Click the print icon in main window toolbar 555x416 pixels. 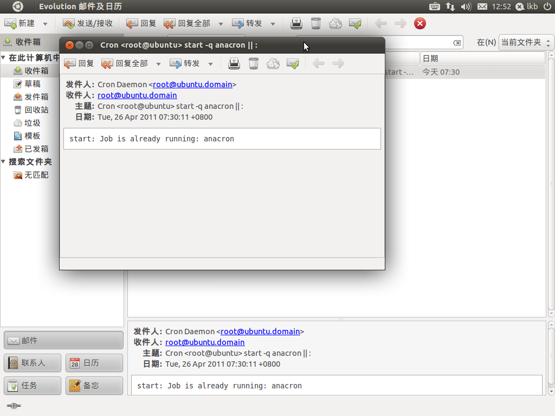click(296, 24)
